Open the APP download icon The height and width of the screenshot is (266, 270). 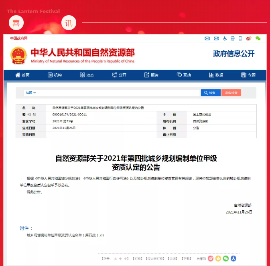tap(233, 38)
